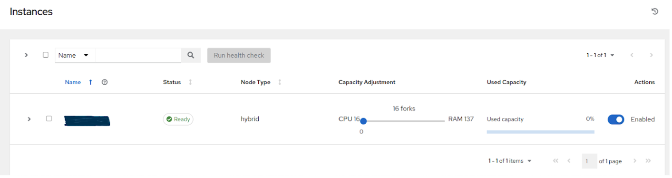Screen dimensions: 672x178
Task: Open the Name filter dropdown
Action: (x=75, y=55)
